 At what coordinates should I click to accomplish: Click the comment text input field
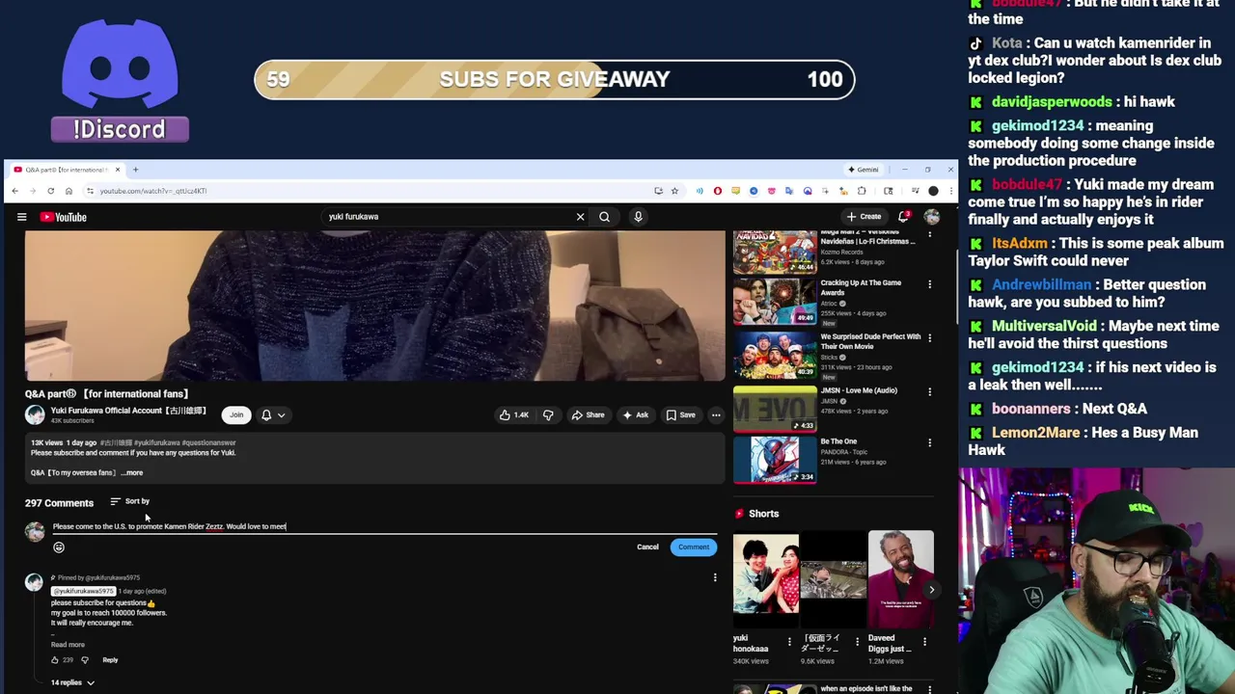[x=384, y=526]
